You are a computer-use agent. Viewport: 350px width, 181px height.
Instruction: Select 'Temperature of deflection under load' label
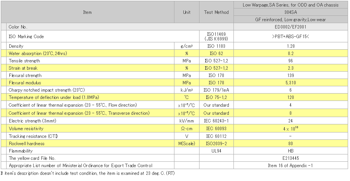point(54,97)
